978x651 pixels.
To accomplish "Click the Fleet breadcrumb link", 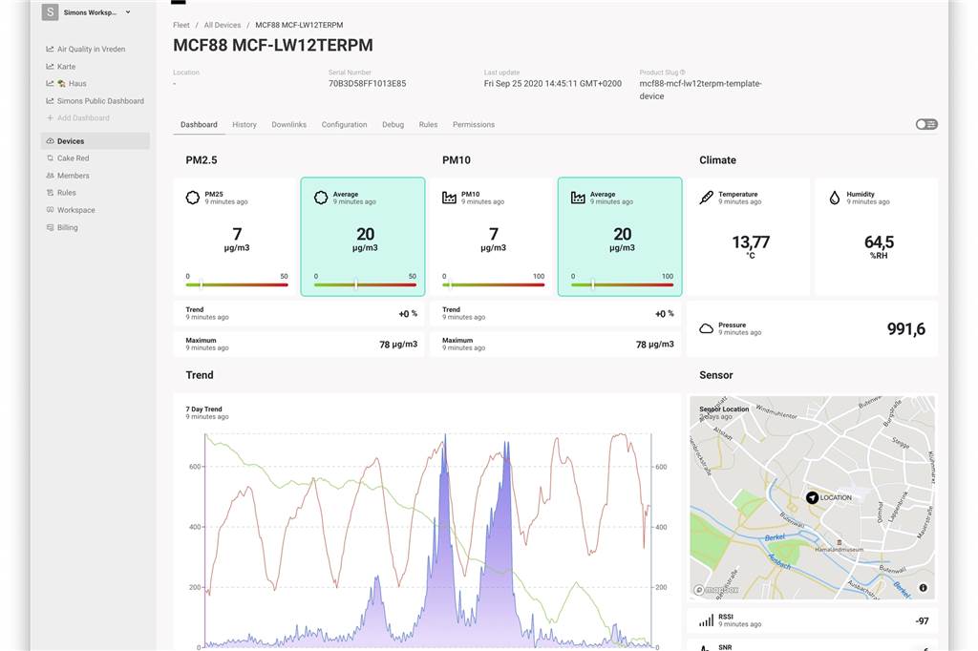I will click(x=181, y=25).
